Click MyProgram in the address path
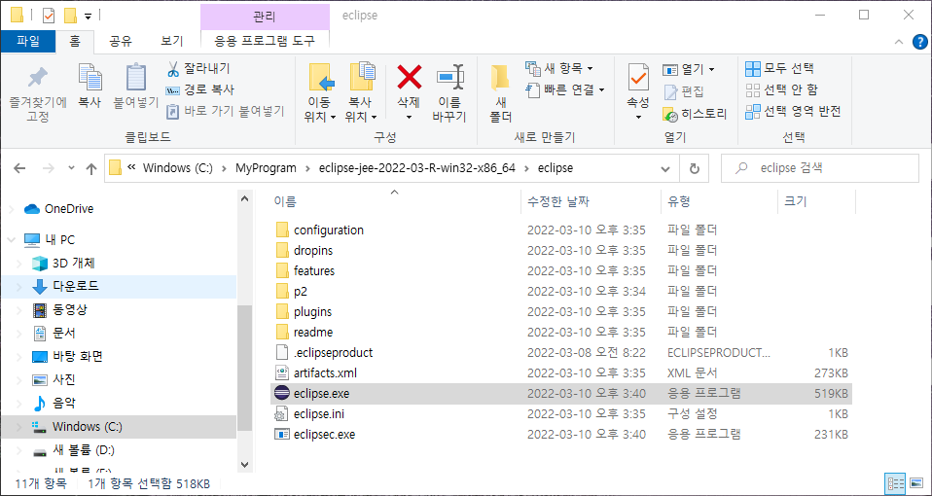932x496 pixels. click(x=266, y=168)
